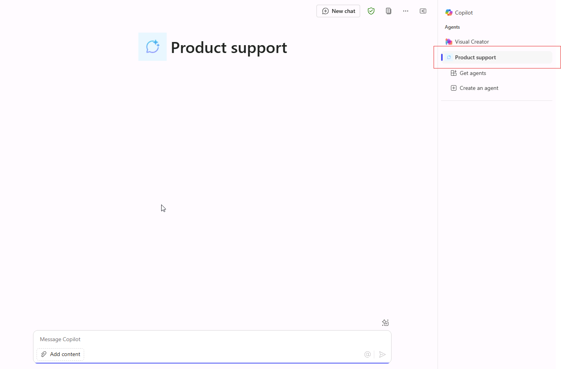The width and height of the screenshot is (561, 369).
Task: Open the notebook page icon in top toolbar
Action: [388, 11]
